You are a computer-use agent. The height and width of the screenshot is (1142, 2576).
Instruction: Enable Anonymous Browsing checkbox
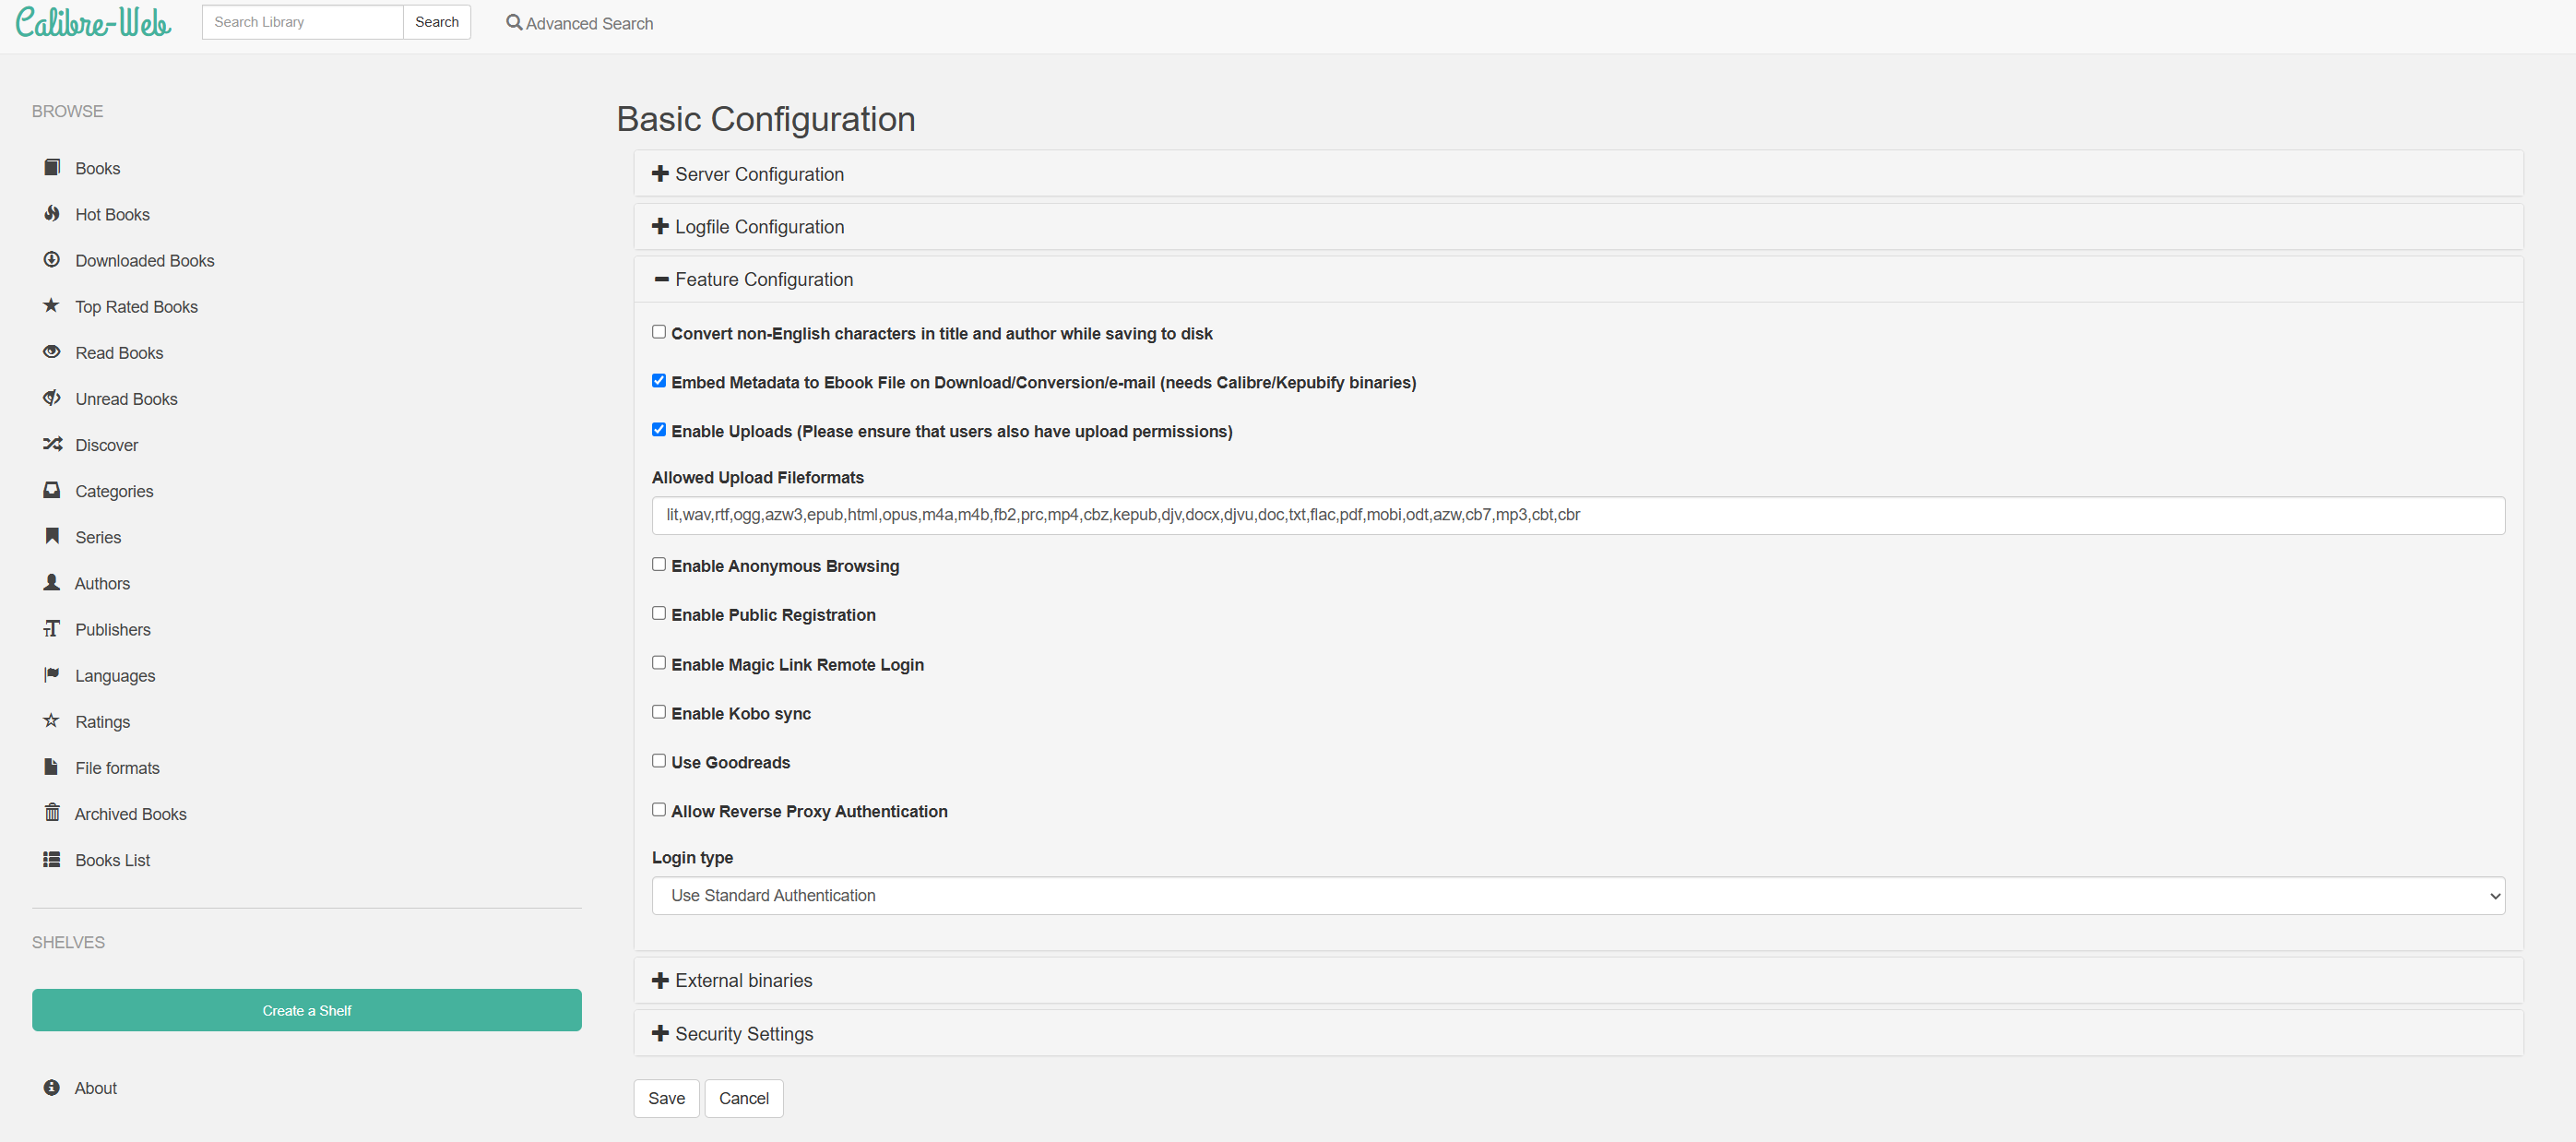click(659, 565)
